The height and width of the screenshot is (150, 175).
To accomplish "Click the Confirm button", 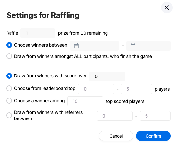I will coord(153,136).
